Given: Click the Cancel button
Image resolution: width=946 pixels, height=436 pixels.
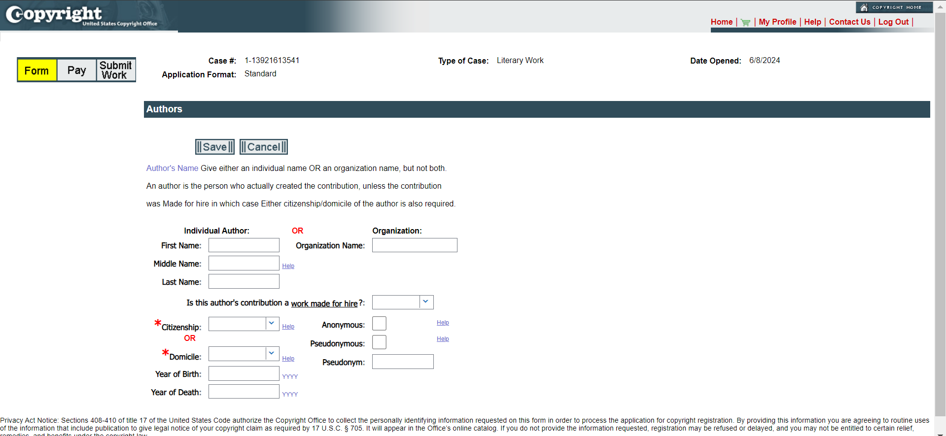Looking at the screenshot, I should [264, 147].
